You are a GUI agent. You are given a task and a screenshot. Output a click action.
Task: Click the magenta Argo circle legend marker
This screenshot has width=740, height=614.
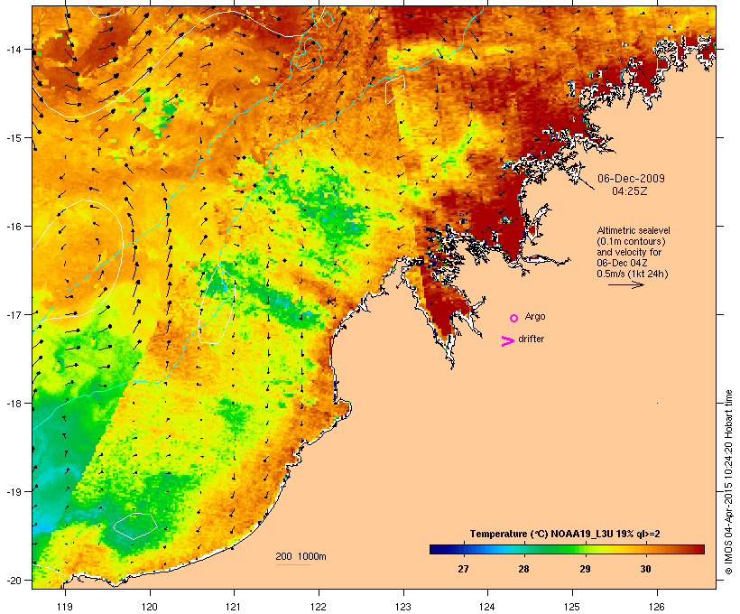coord(514,318)
